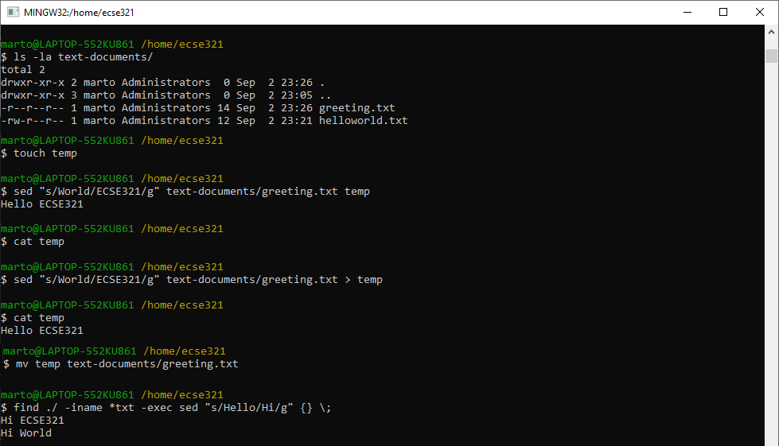Click the 'mv temp text-documents/greeting.txt' command
This screenshot has width=779, height=446.
(x=121, y=364)
